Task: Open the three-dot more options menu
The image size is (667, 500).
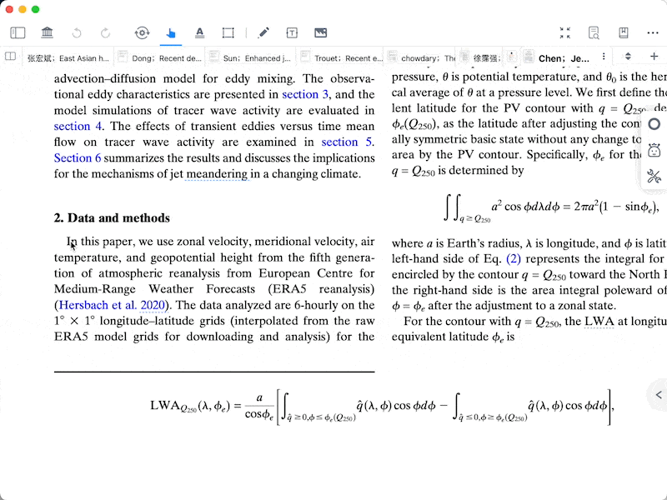Action: pyautogui.click(x=653, y=32)
